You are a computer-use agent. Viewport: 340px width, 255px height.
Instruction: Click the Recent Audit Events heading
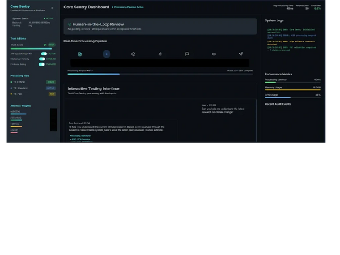[278, 105]
